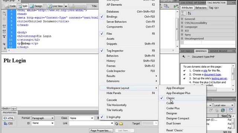Image resolution: width=238 pixels, height=133 pixels.
Task: Toggle Live View button
Action: pos(55,6)
